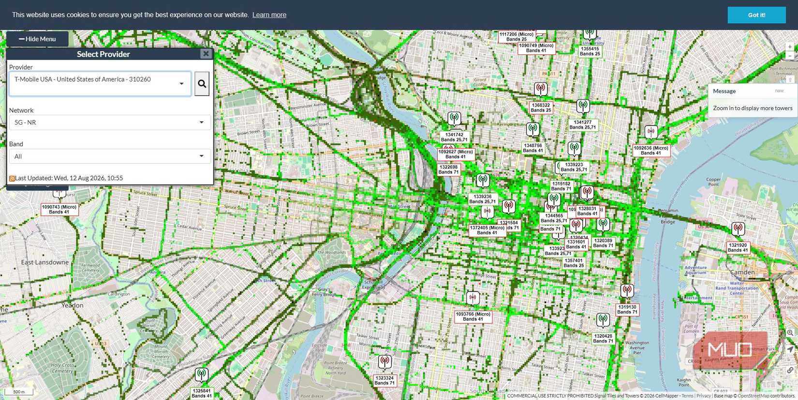This screenshot has width=798, height=400.
Task: Select tower marker 1348756 Bands 41
Action: 532,129
